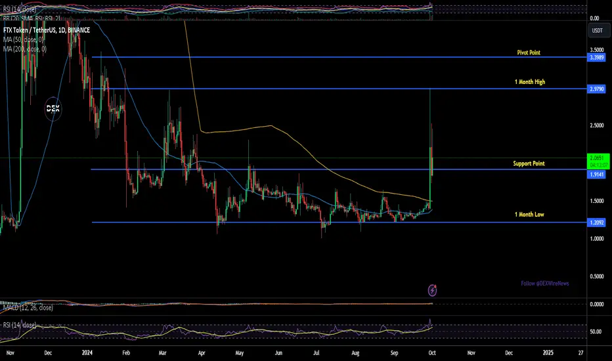This screenshot has height=361, width=612.
Task: Click the MACD (12, 26, close) legend
Action: click(28, 308)
